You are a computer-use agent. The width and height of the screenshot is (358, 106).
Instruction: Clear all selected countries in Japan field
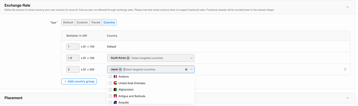point(186,69)
